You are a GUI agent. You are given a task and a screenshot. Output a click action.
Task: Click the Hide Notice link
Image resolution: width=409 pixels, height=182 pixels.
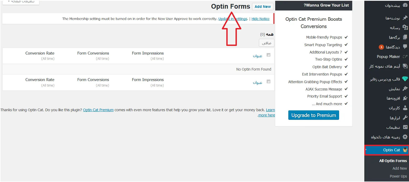click(x=260, y=19)
